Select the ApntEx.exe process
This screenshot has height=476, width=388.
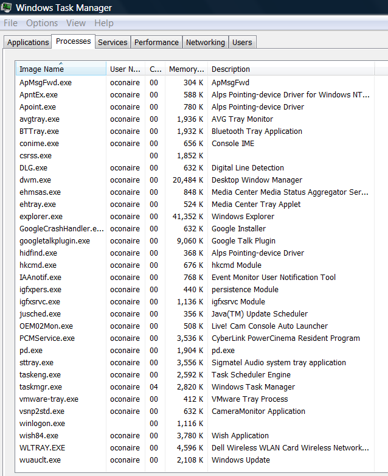195,95
